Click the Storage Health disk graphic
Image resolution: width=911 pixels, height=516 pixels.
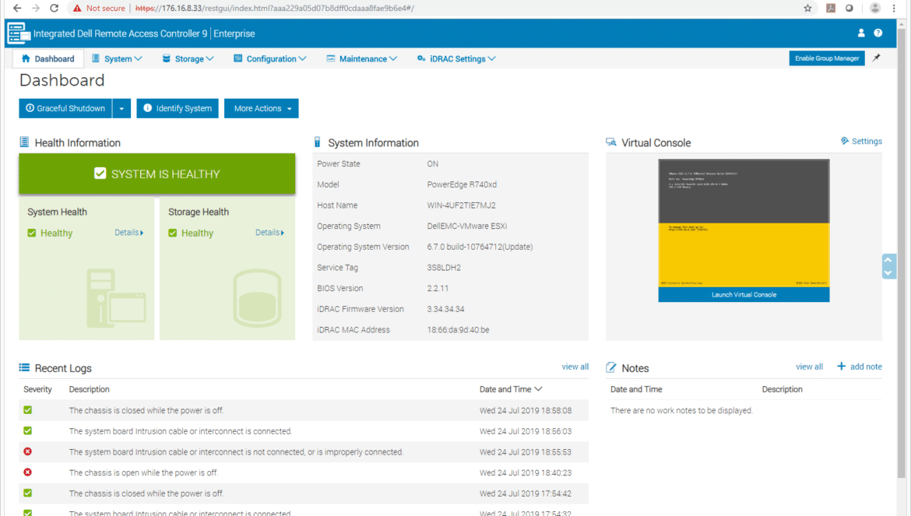coord(258,298)
